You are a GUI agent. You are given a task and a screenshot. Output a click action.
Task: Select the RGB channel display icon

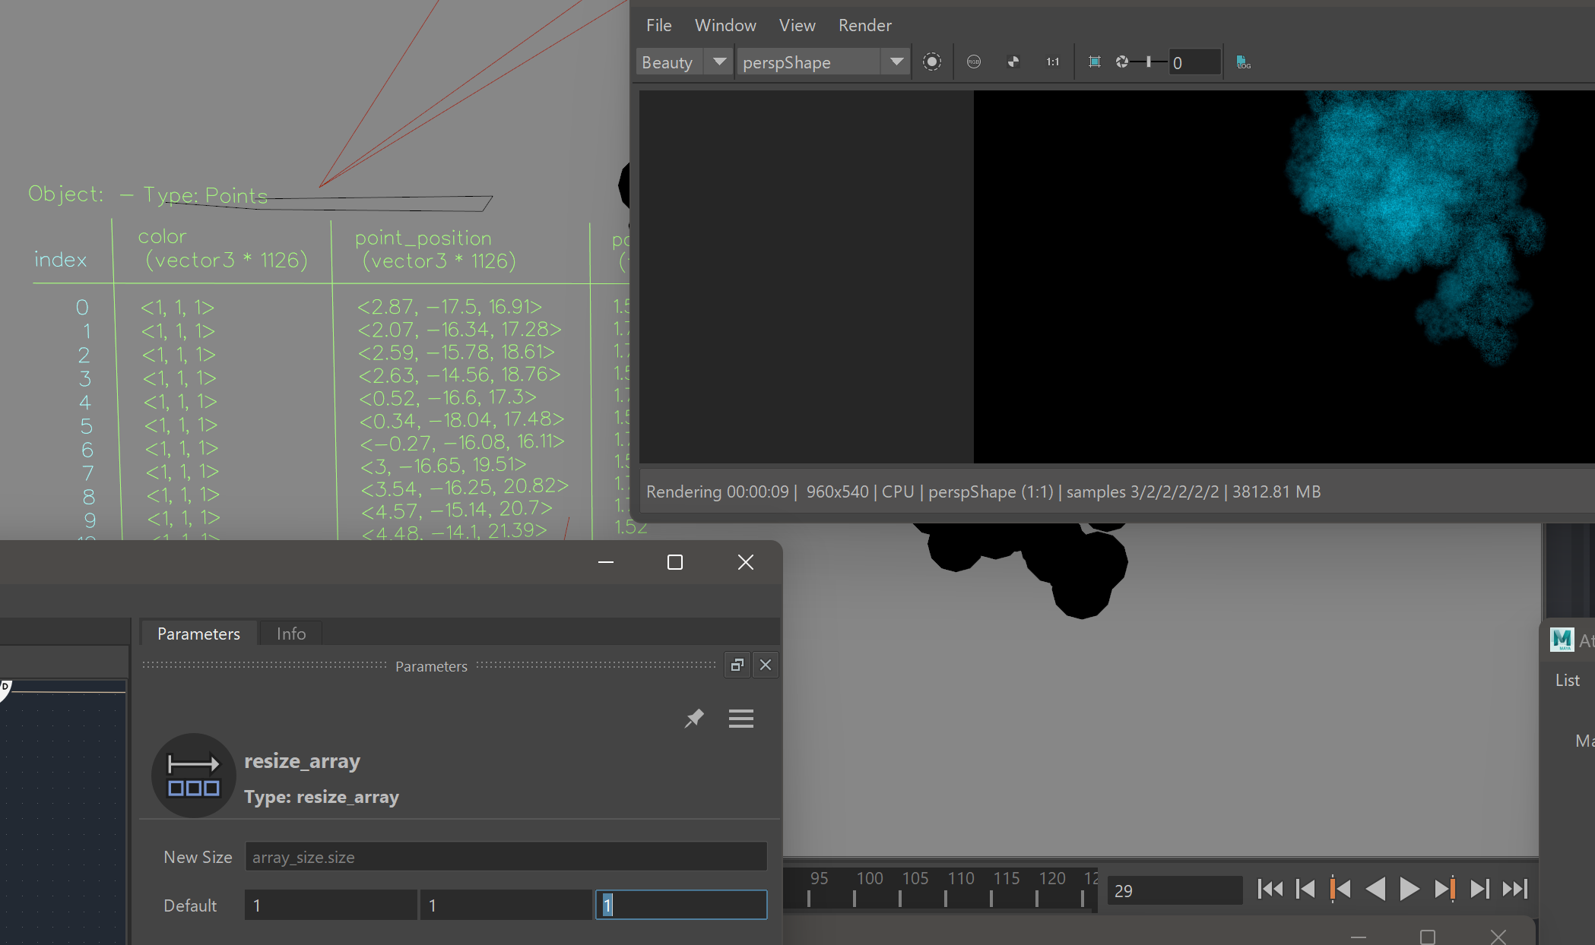tap(974, 62)
